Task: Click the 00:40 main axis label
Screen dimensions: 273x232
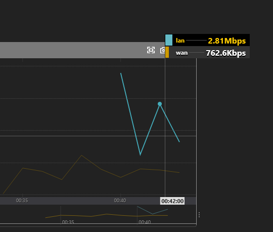Action: pyautogui.click(x=120, y=201)
